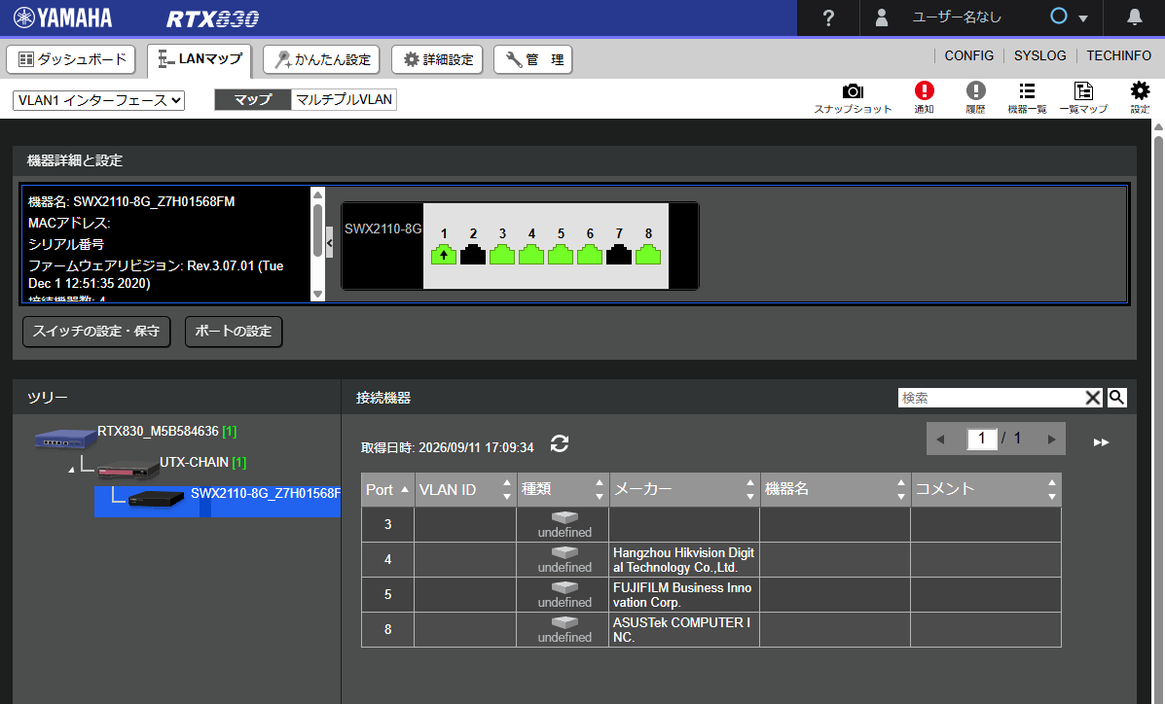Go to the next page arrow
This screenshot has height=704, width=1165.
click(1051, 439)
